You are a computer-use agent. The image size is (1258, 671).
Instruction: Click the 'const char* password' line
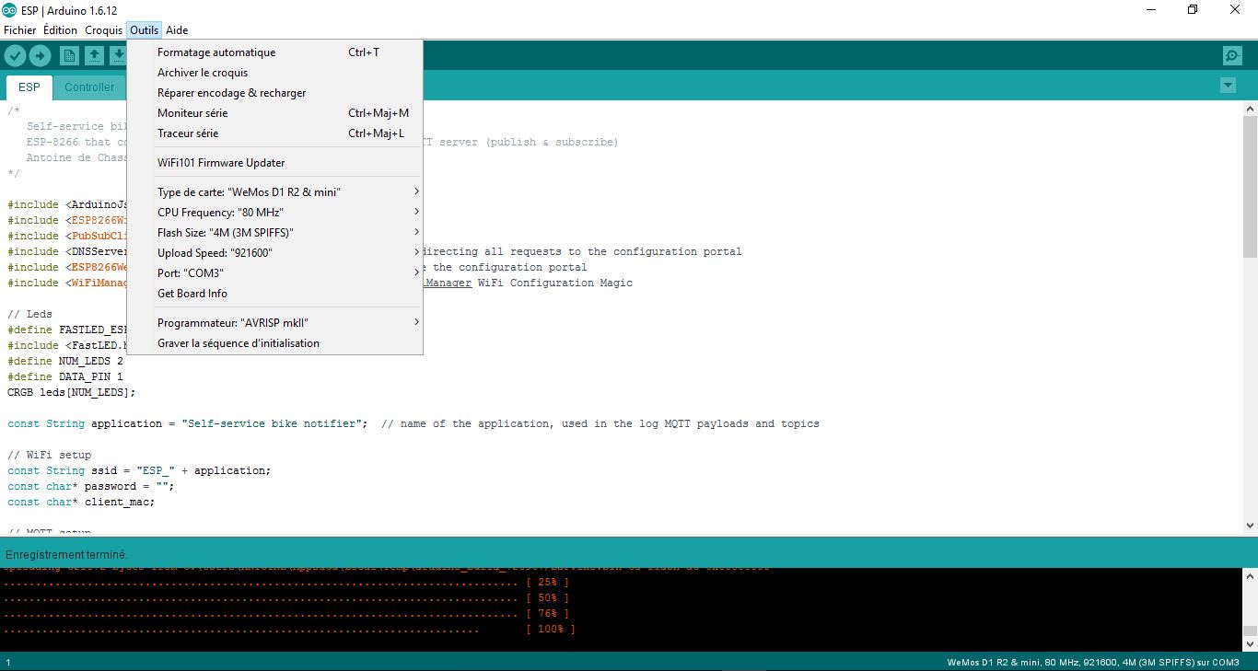click(x=91, y=487)
